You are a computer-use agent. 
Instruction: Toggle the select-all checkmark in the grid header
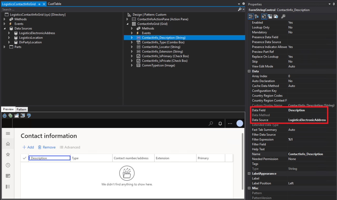pyautogui.click(x=24, y=158)
